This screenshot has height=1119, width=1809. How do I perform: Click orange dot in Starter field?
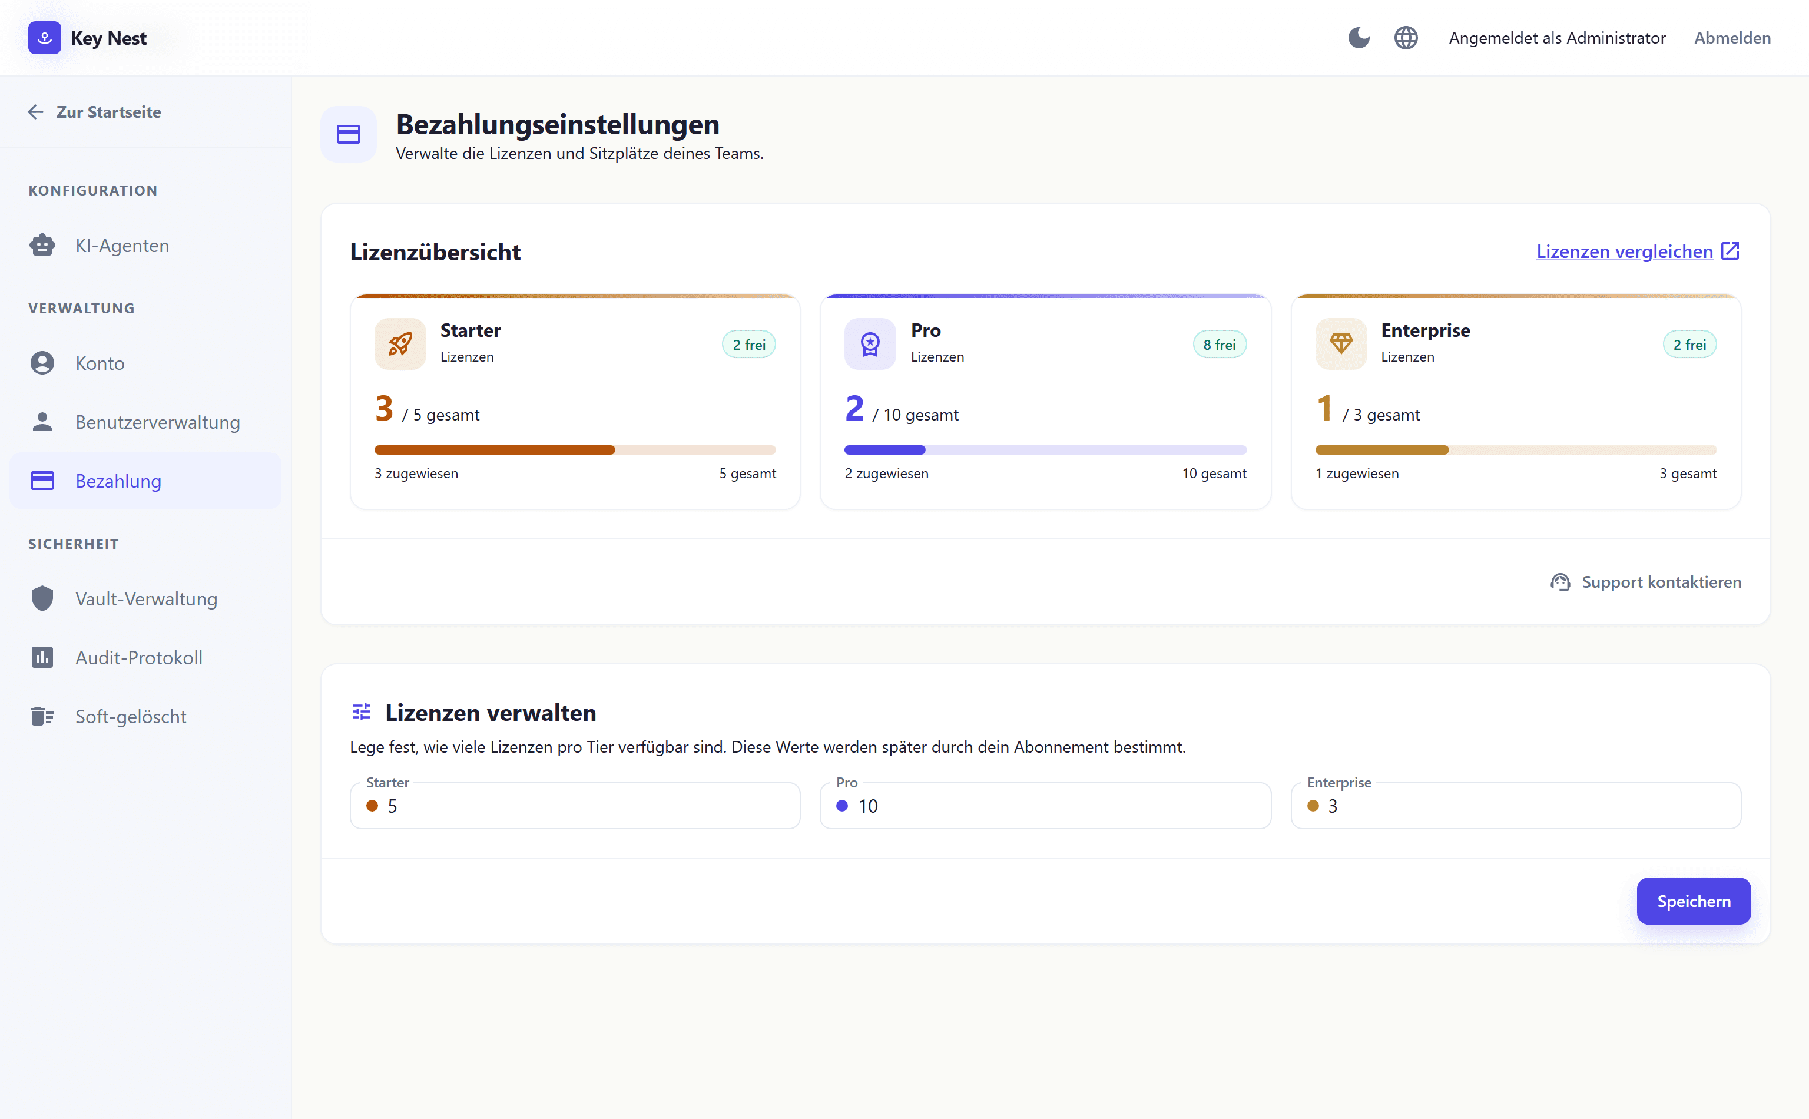point(372,806)
